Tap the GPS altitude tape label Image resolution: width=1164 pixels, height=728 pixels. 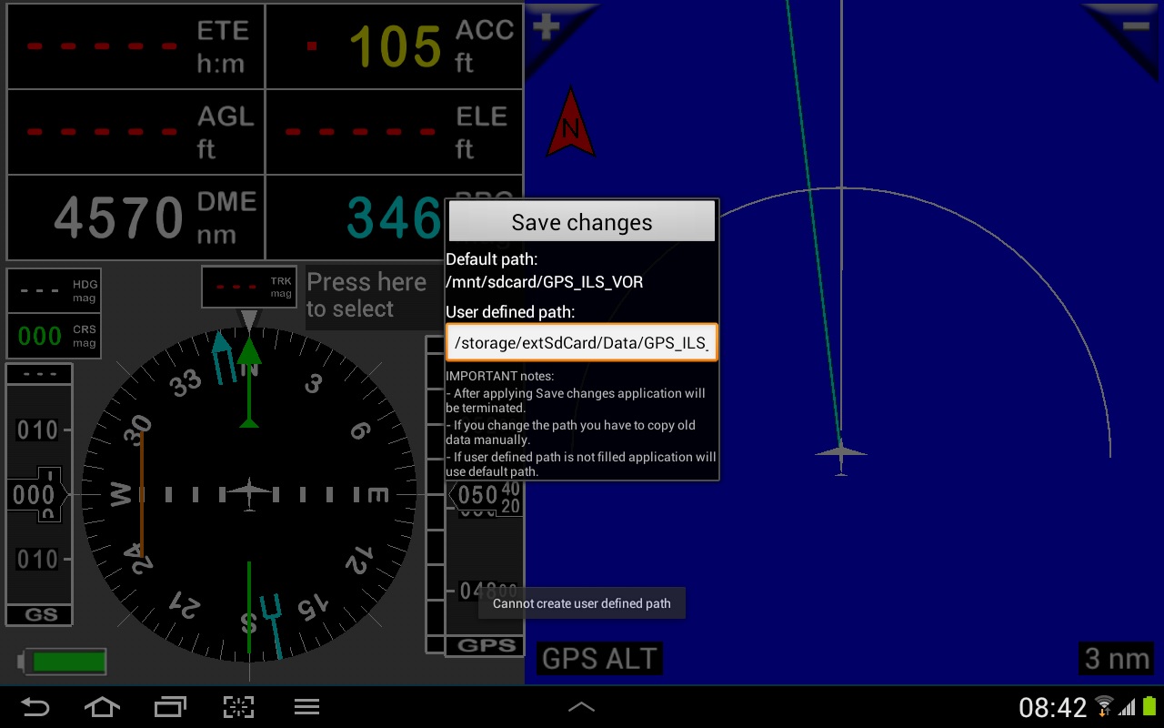486,645
